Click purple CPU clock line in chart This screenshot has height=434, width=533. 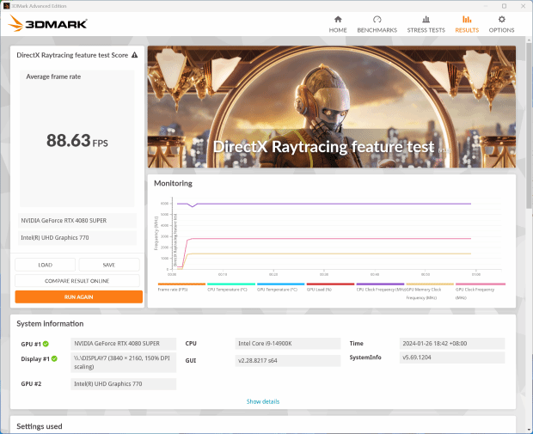tap(323, 204)
